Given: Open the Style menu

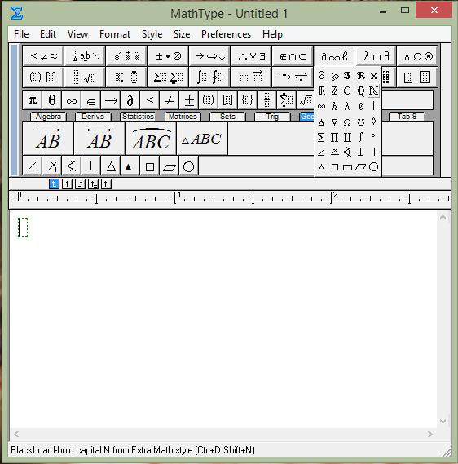Looking at the screenshot, I should tap(152, 34).
